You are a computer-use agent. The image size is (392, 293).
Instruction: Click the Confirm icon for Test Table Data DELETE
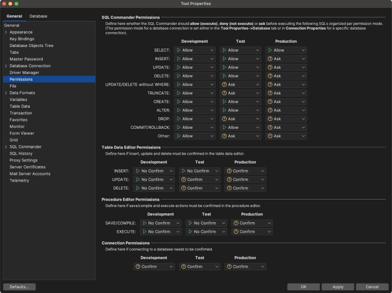183,188
